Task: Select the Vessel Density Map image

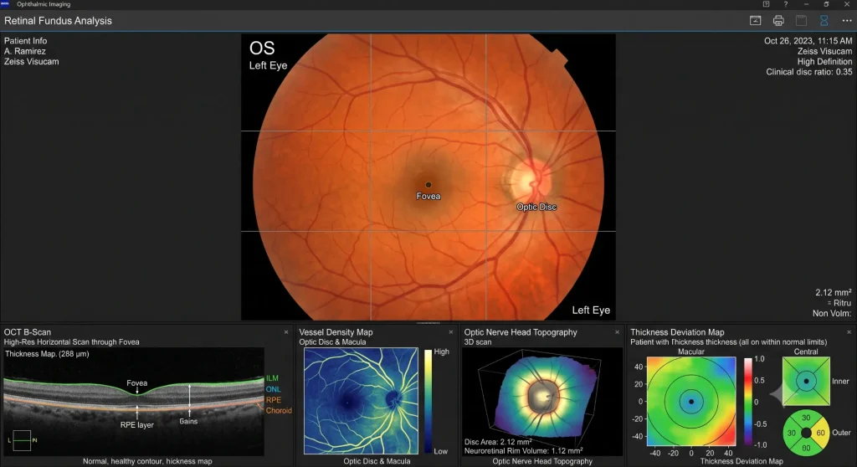Action: 361,401
